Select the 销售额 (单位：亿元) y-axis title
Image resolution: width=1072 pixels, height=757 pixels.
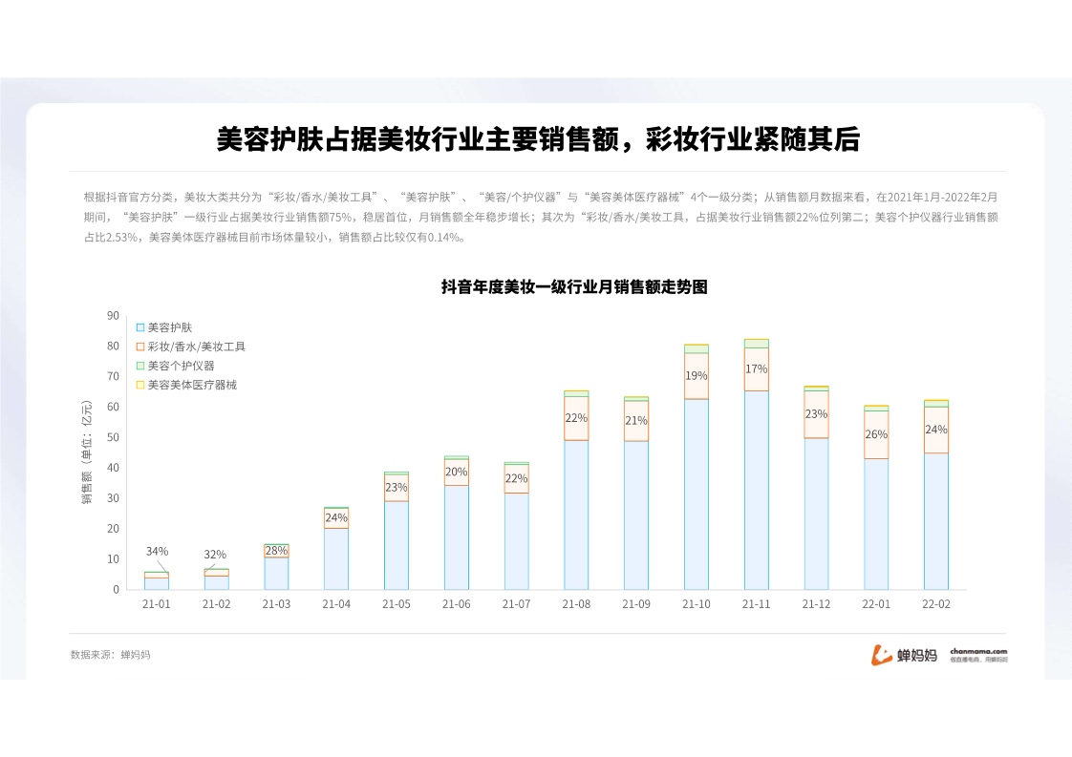tap(86, 452)
